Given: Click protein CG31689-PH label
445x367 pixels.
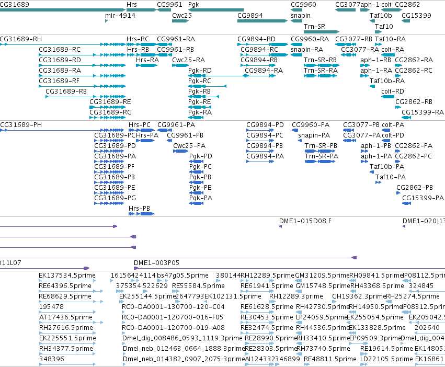Looking at the screenshot, I should [21, 125].
